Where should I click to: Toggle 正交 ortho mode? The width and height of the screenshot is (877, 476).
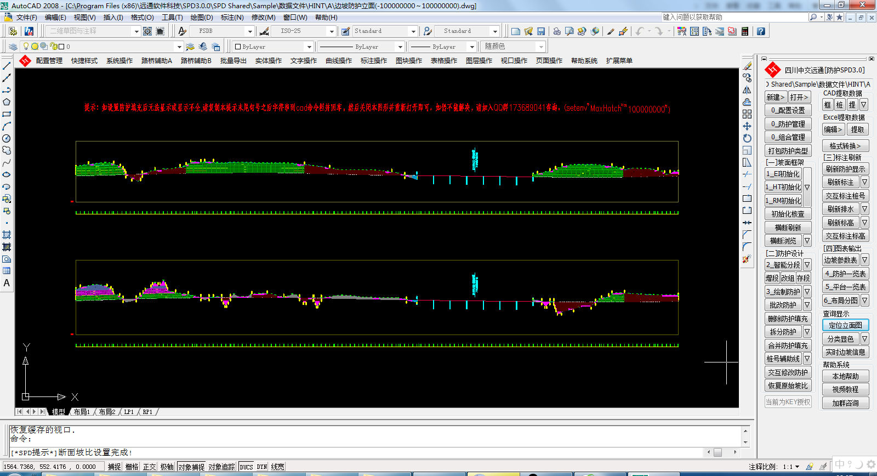tap(149, 467)
